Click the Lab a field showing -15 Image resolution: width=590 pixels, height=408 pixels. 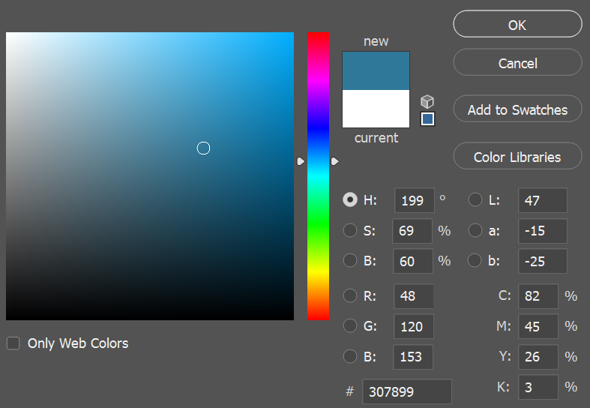click(543, 231)
